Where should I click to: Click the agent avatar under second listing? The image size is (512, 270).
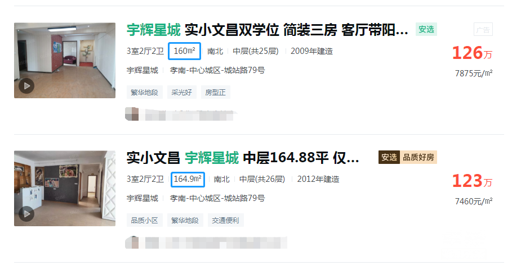(132, 242)
